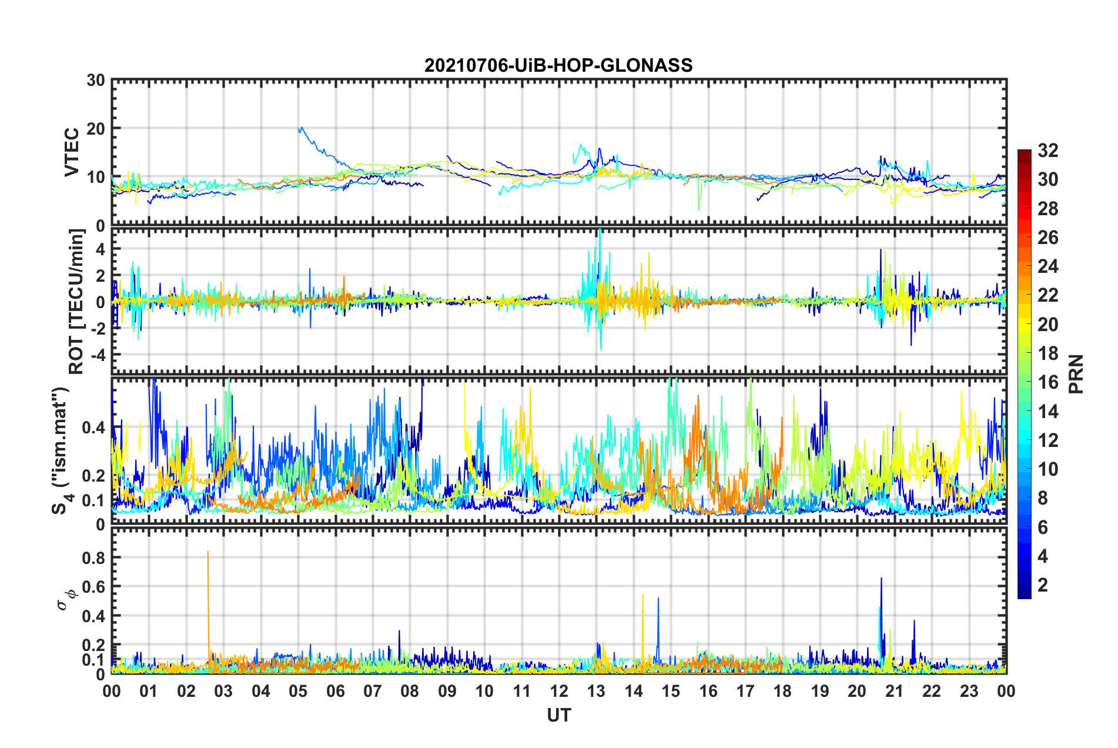The width and height of the screenshot is (1118, 748).
Task: Click sigma-phi axis tick label 0.6
Action: pos(93,587)
